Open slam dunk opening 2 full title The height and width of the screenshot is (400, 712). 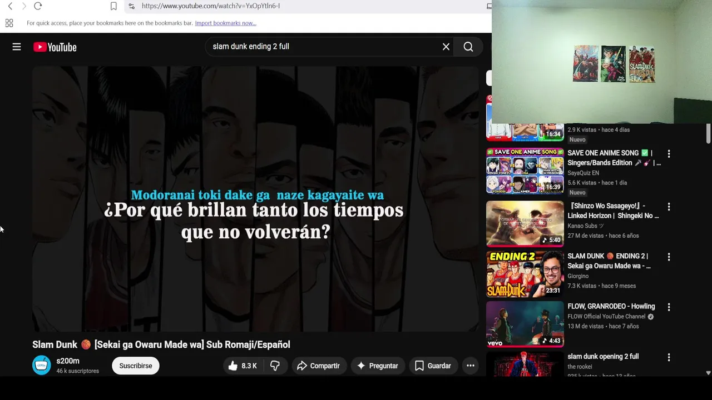(603, 357)
